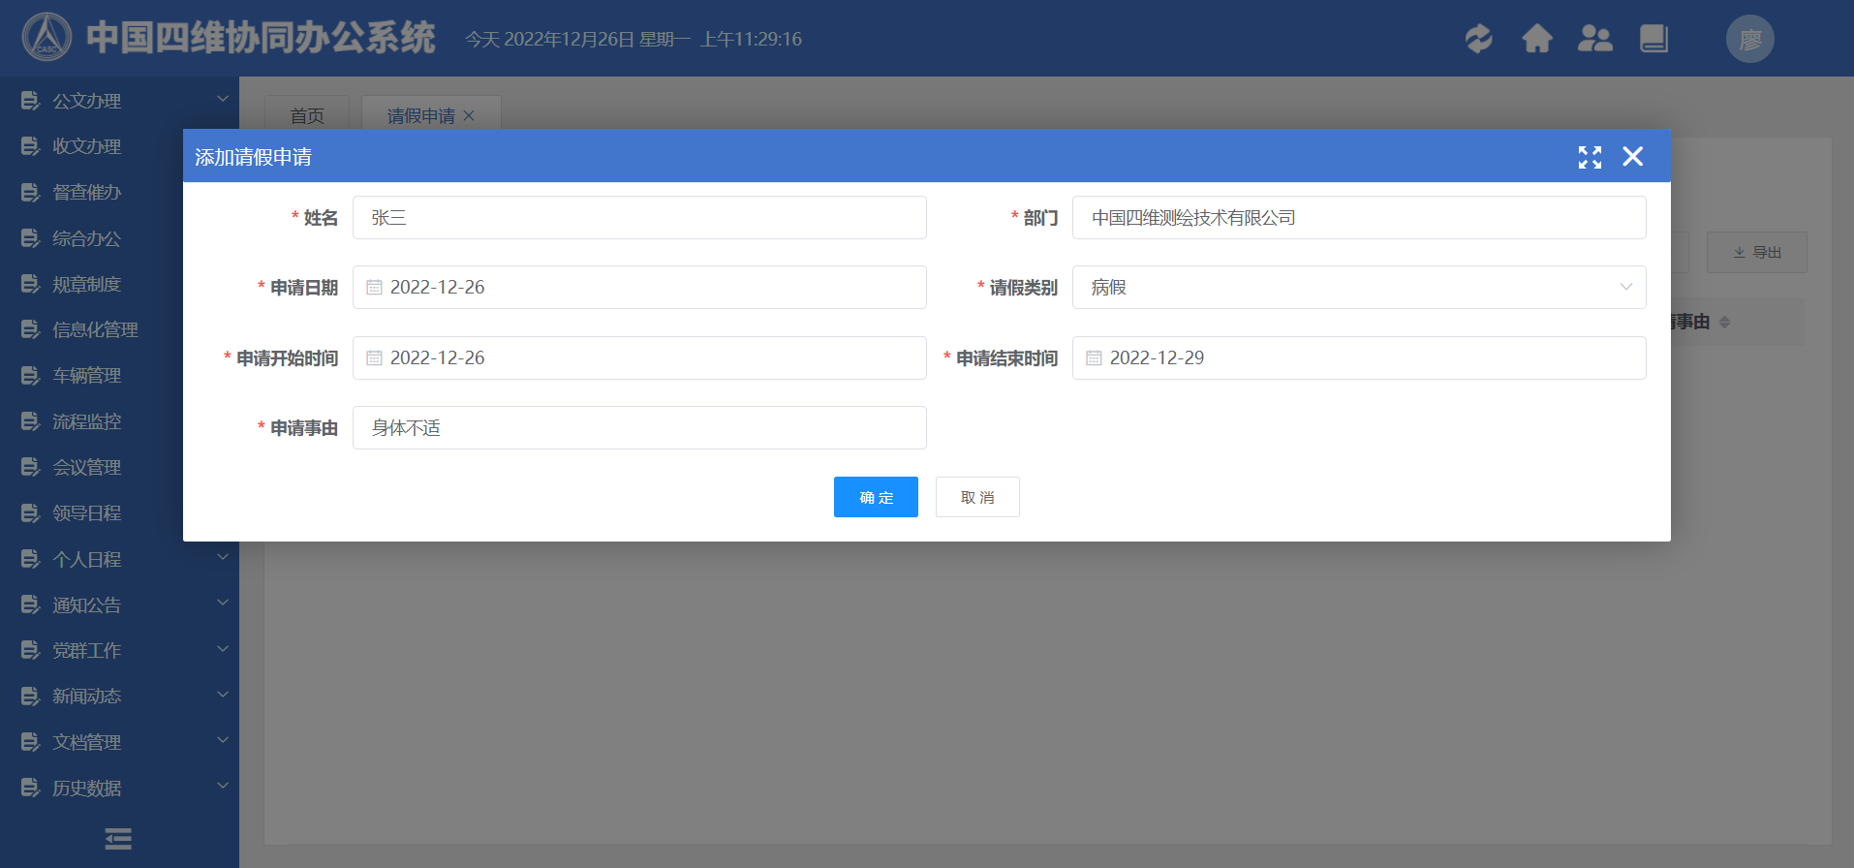The image size is (1854, 868).
Task: Click the refresh icon in header
Action: pos(1478,39)
